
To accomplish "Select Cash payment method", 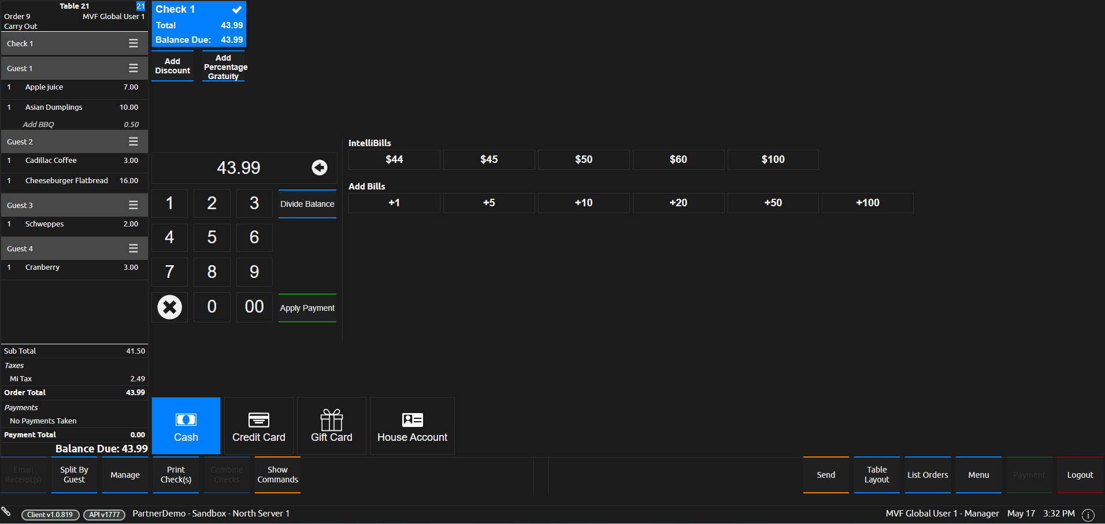I will 186,426.
